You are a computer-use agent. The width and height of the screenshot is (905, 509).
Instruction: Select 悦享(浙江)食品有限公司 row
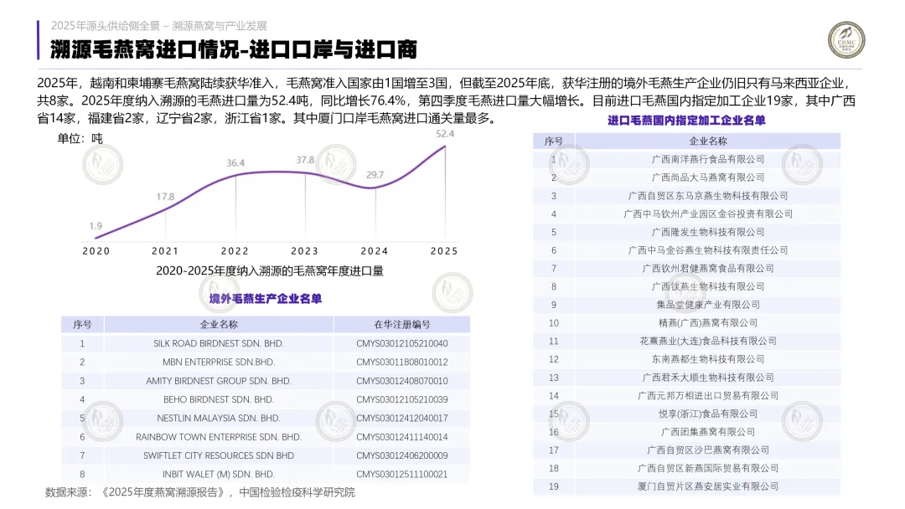(x=687, y=414)
